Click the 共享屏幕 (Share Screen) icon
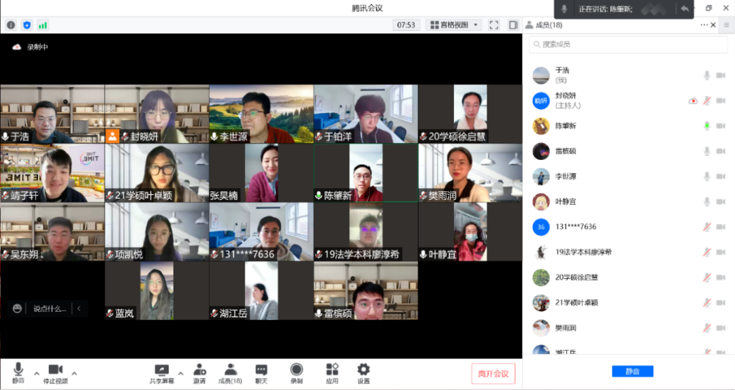The height and width of the screenshot is (390, 735). pos(162,372)
